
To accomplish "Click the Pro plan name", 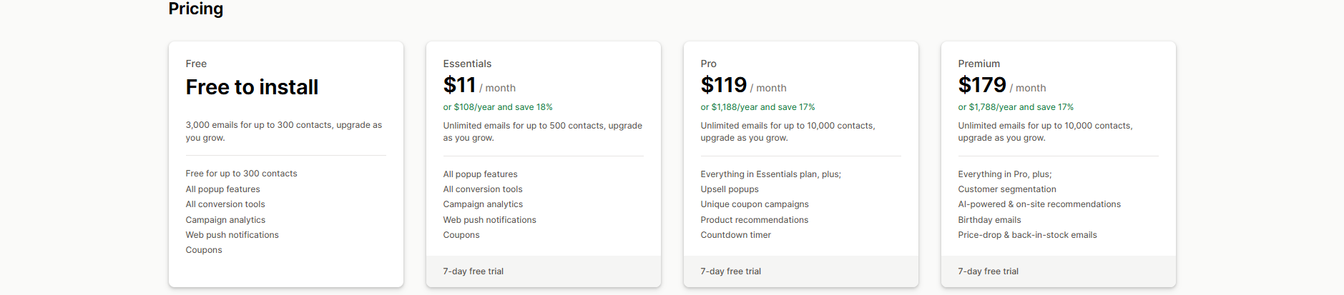I will click(x=708, y=64).
